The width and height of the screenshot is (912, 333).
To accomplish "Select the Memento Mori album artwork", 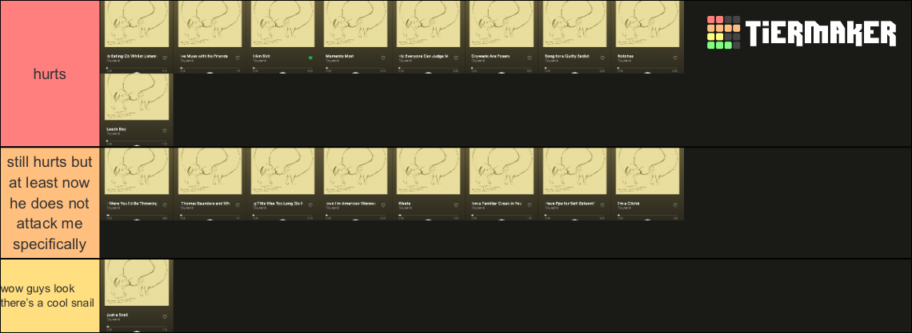I will [x=356, y=24].
